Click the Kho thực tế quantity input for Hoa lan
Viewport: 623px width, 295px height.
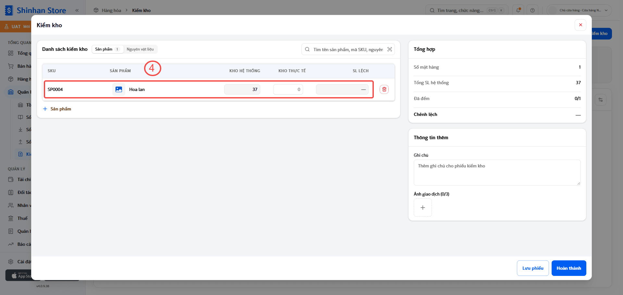(x=288, y=89)
